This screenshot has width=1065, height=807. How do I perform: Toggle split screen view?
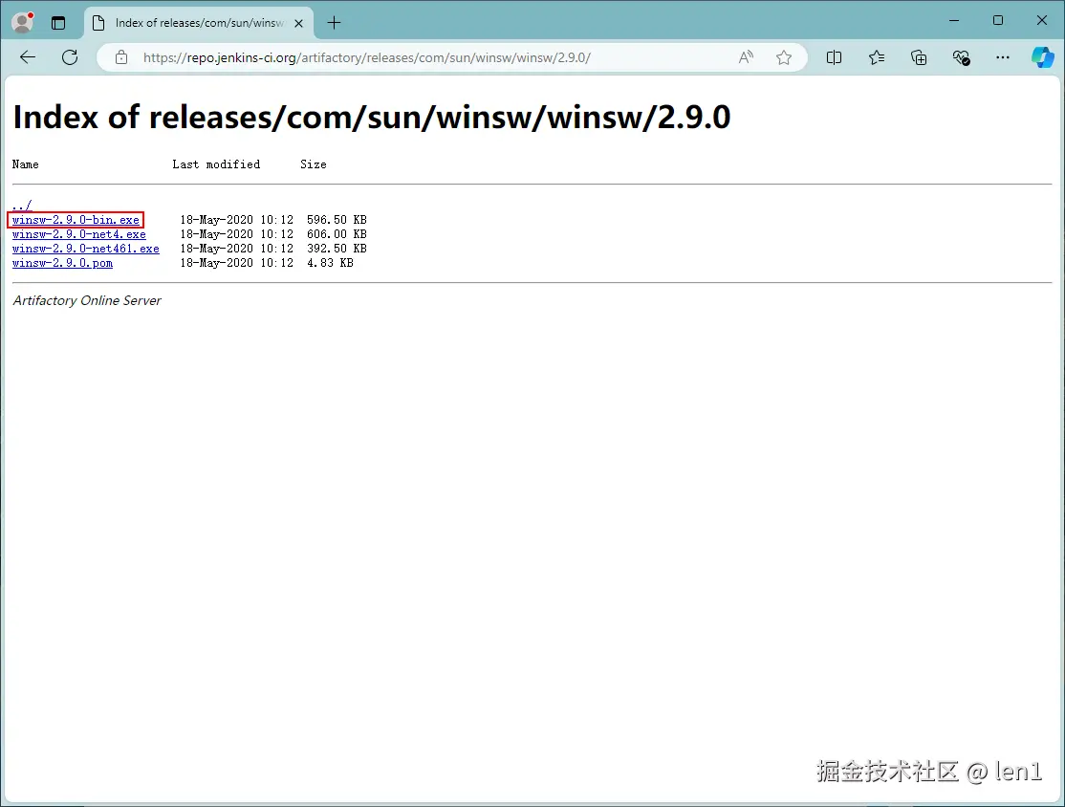(x=834, y=57)
